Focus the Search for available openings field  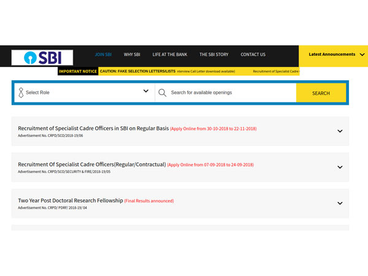[226, 93]
